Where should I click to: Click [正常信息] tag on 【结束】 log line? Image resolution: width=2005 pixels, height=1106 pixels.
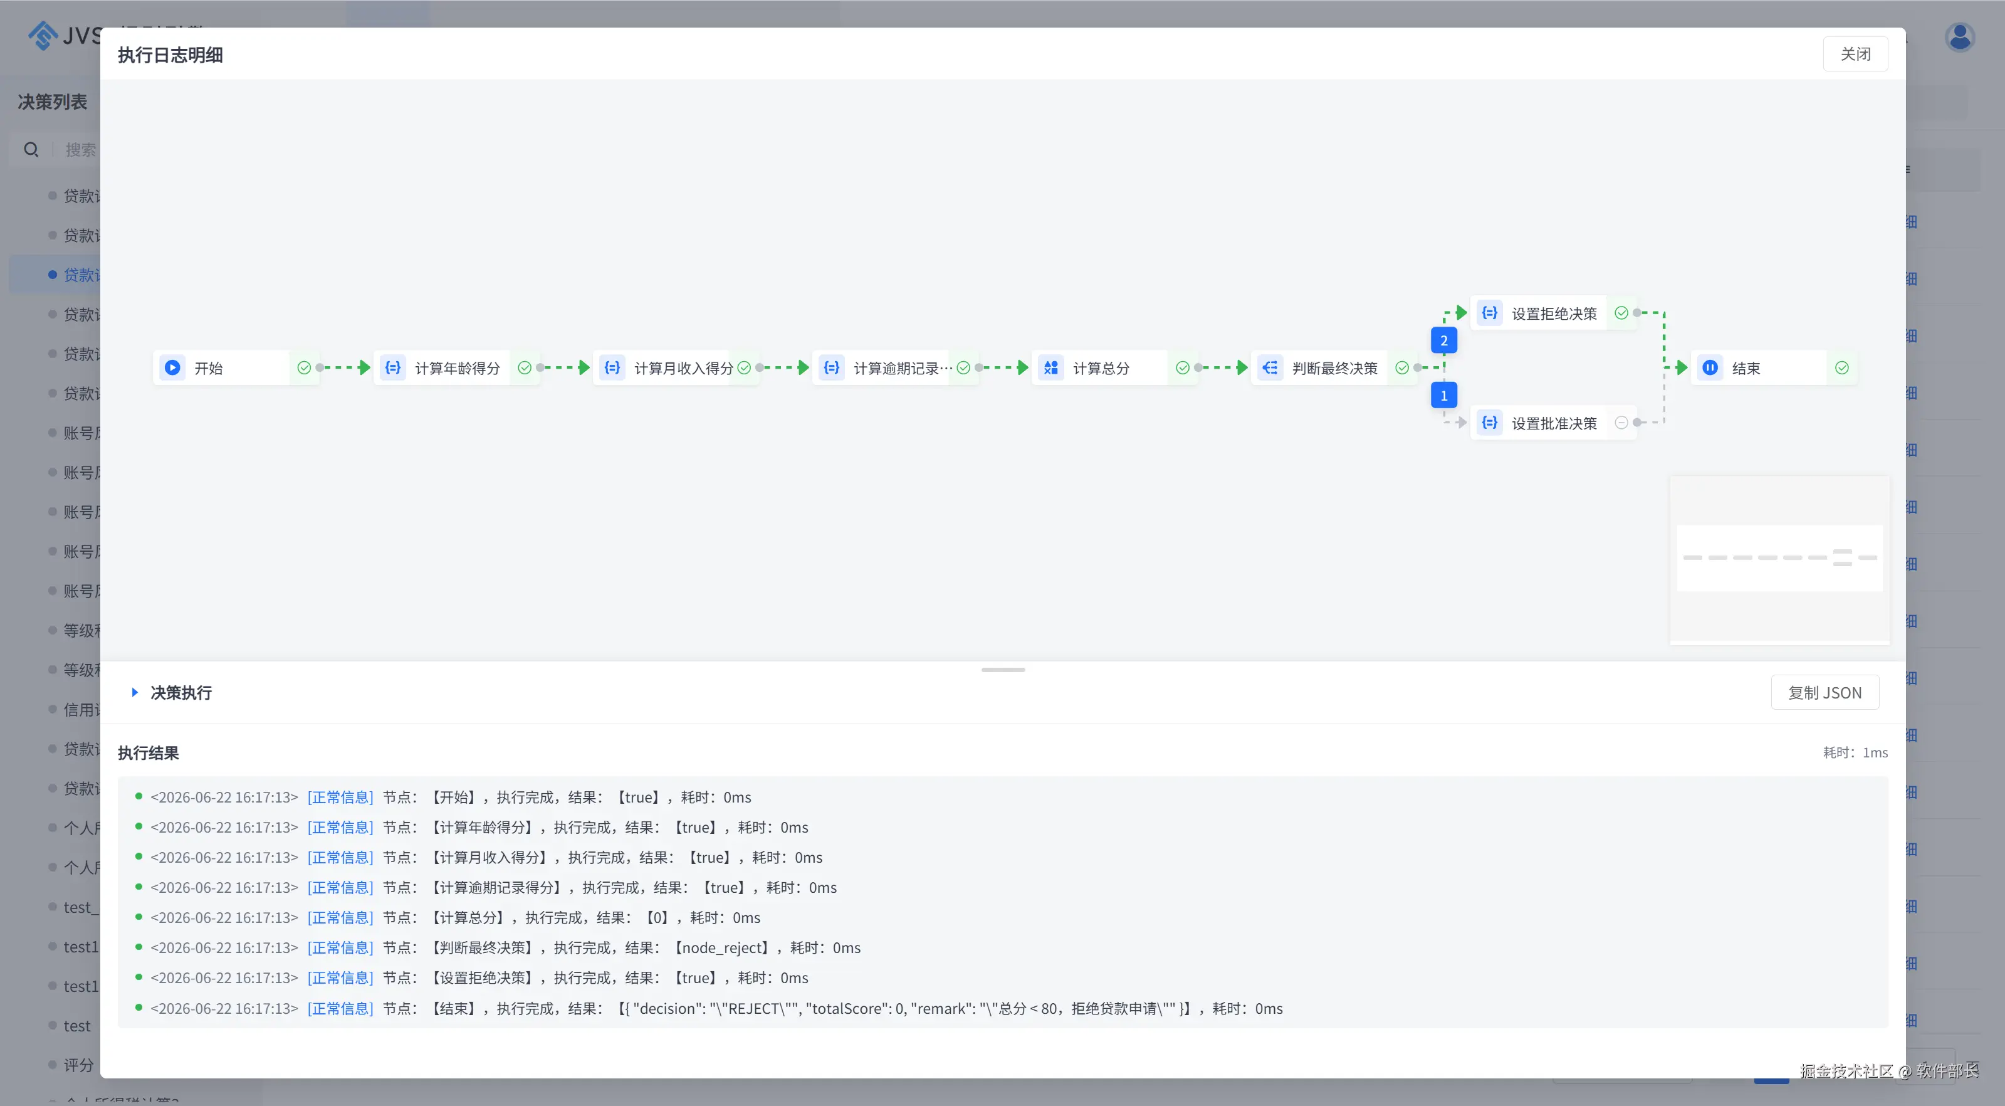coord(340,1009)
